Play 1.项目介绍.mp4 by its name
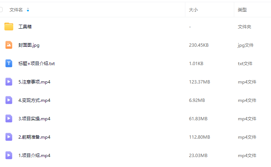This screenshot has height=167, width=271. pos(34,156)
